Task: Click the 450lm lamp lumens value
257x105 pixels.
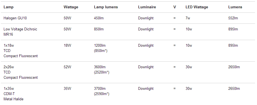Action: point(99,18)
